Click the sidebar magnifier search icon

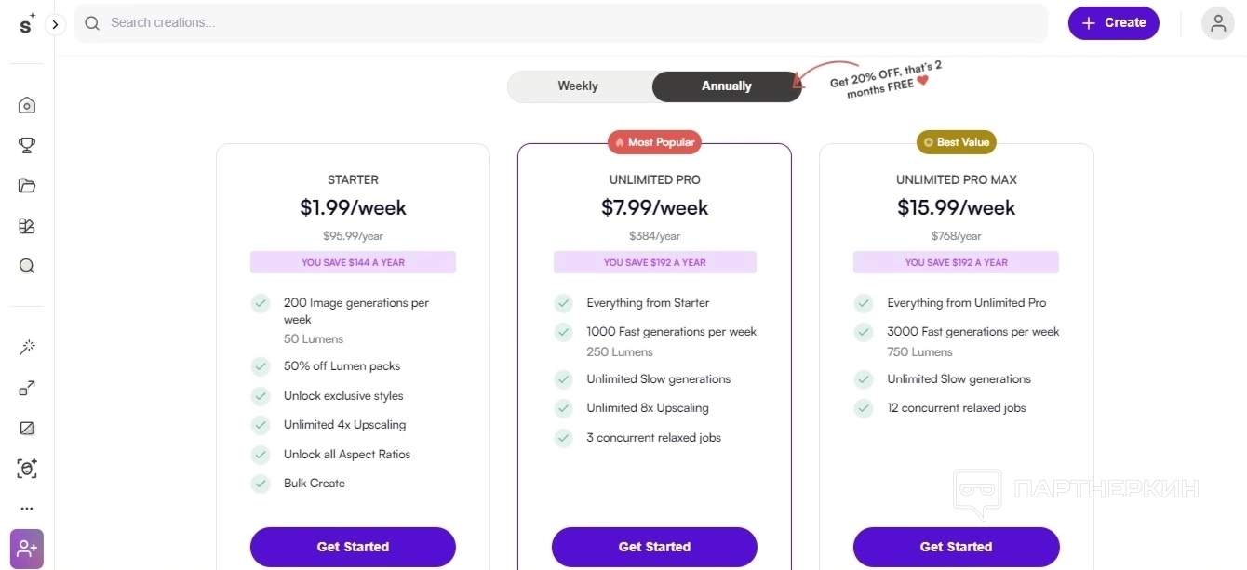[x=27, y=266]
